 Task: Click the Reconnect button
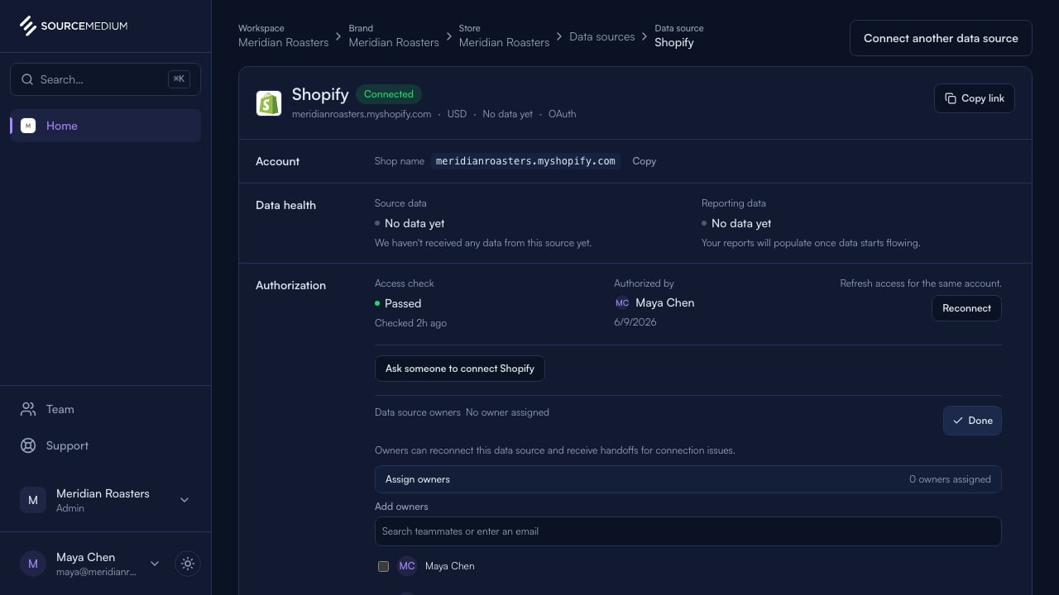coord(966,308)
